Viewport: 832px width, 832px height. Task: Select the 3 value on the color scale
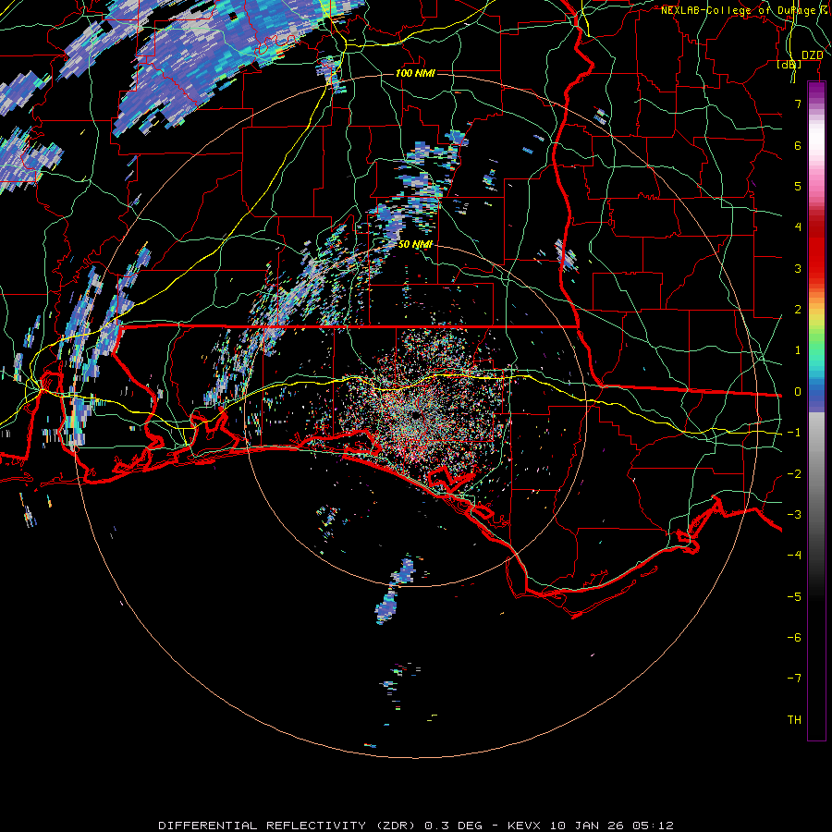point(798,268)
